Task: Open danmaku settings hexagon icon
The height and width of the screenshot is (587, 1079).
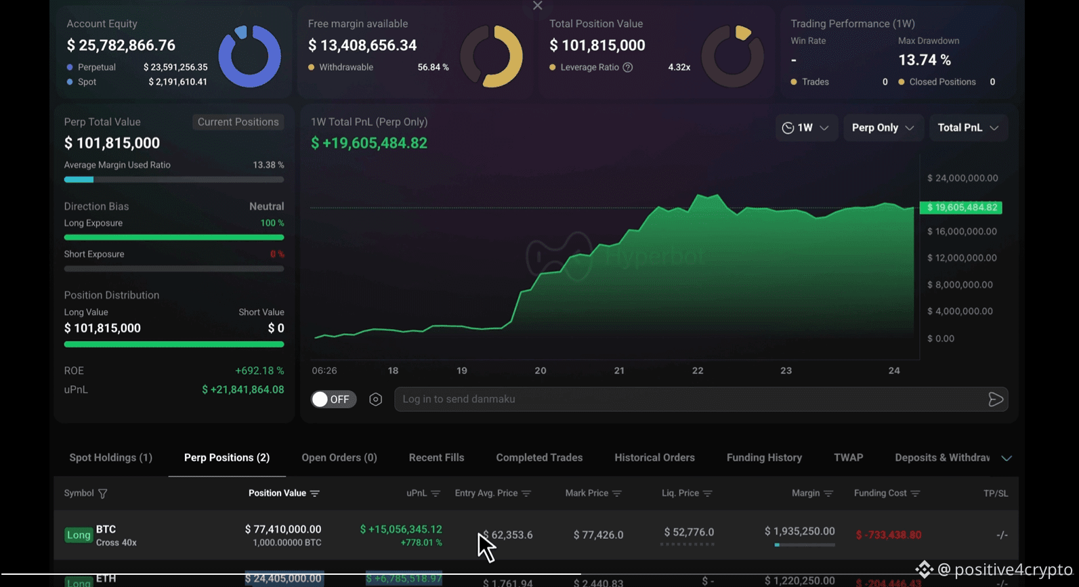Action: (x=376, y=399)
